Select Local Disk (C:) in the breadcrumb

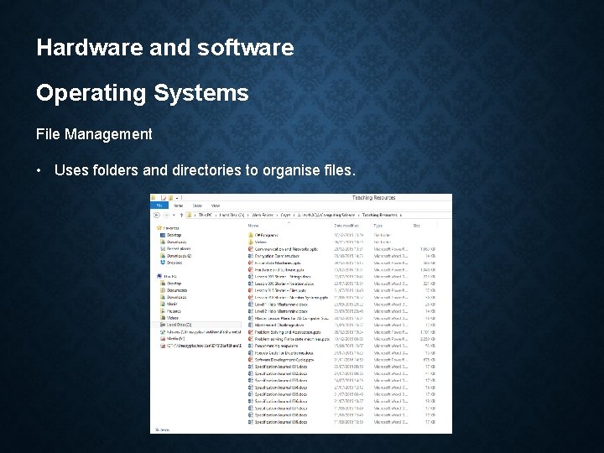pos(232,215)
